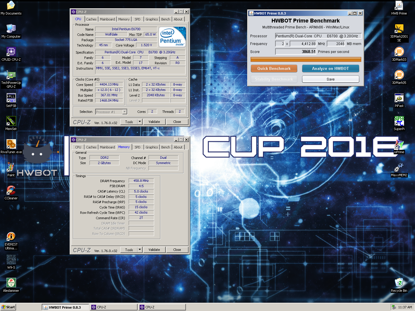The height and width of the screenshot is (311, 415).
Task: Launch 3DMark03 desktop icon
Action: [x=399, y=54]
